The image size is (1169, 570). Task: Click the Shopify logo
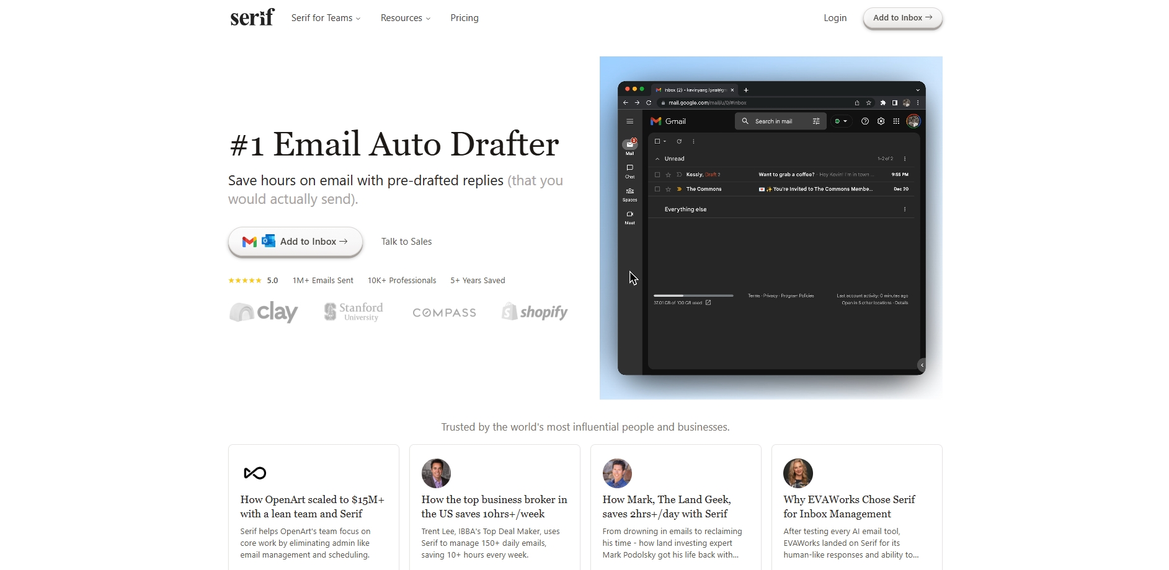[535, 312]
